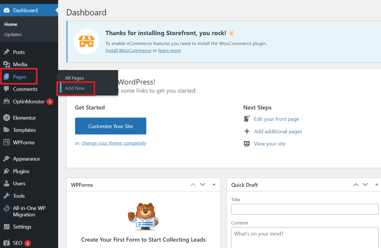381x248 pixels.
Task: Open the Edit your front page link
Action: tap(277, 119)
